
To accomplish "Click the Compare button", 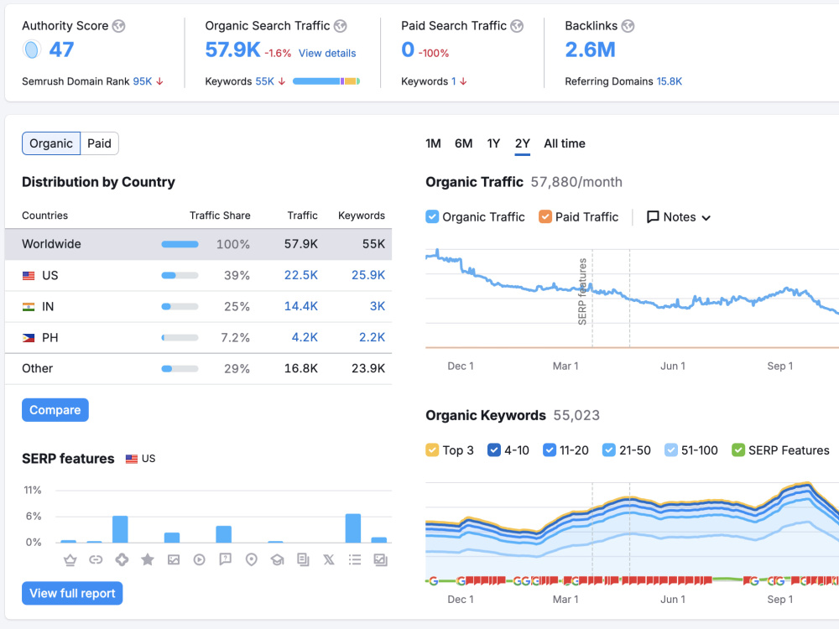I will click(x=55, y=410).
